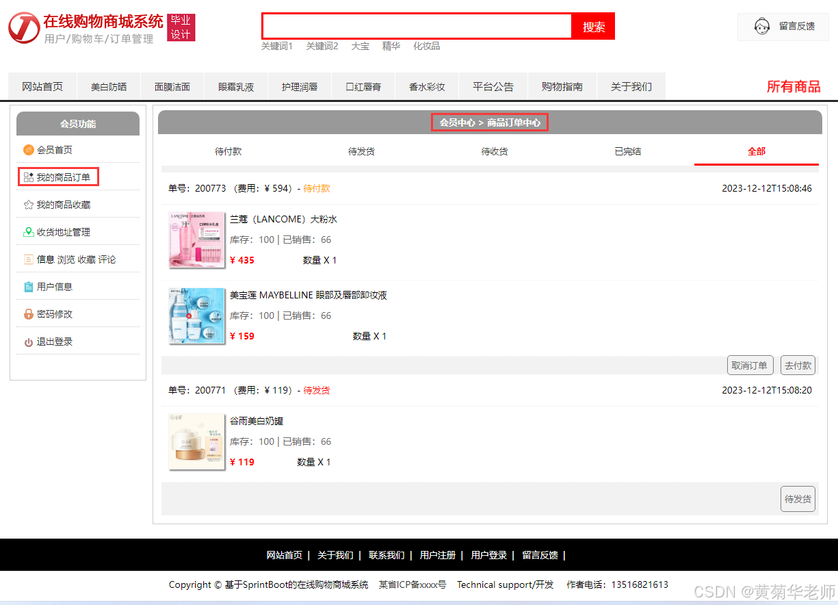Click the 取消订单 button

750,365
